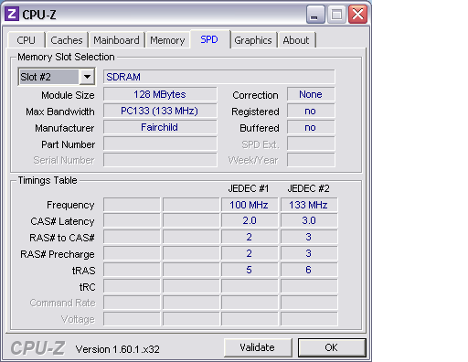The image size is (468, 362).
Task: Click the Max Bandwidth label
Action: click(60, 112)
